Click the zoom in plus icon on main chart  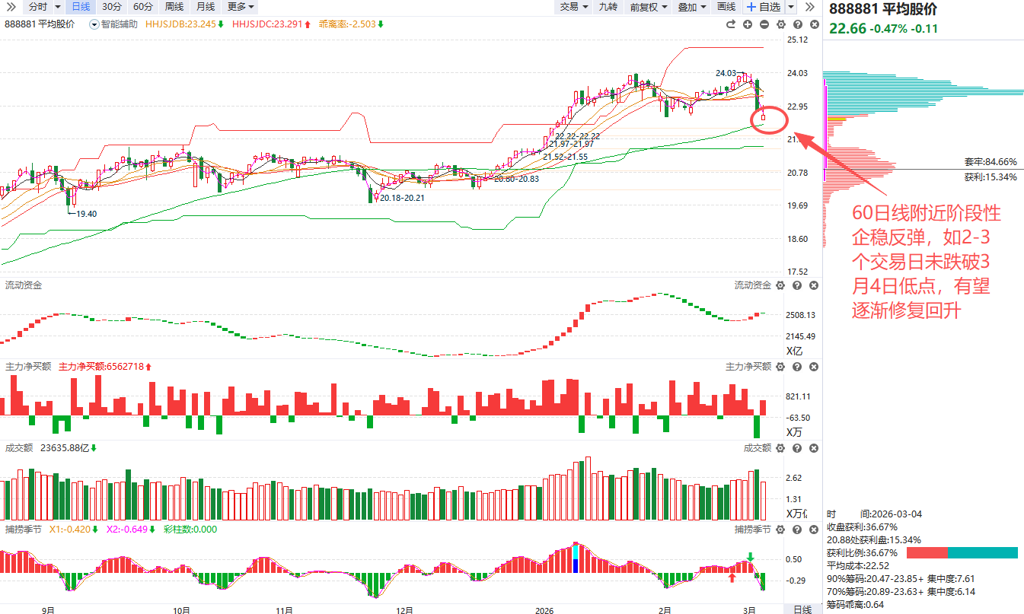pyautogui.click(x=748, y=24)
